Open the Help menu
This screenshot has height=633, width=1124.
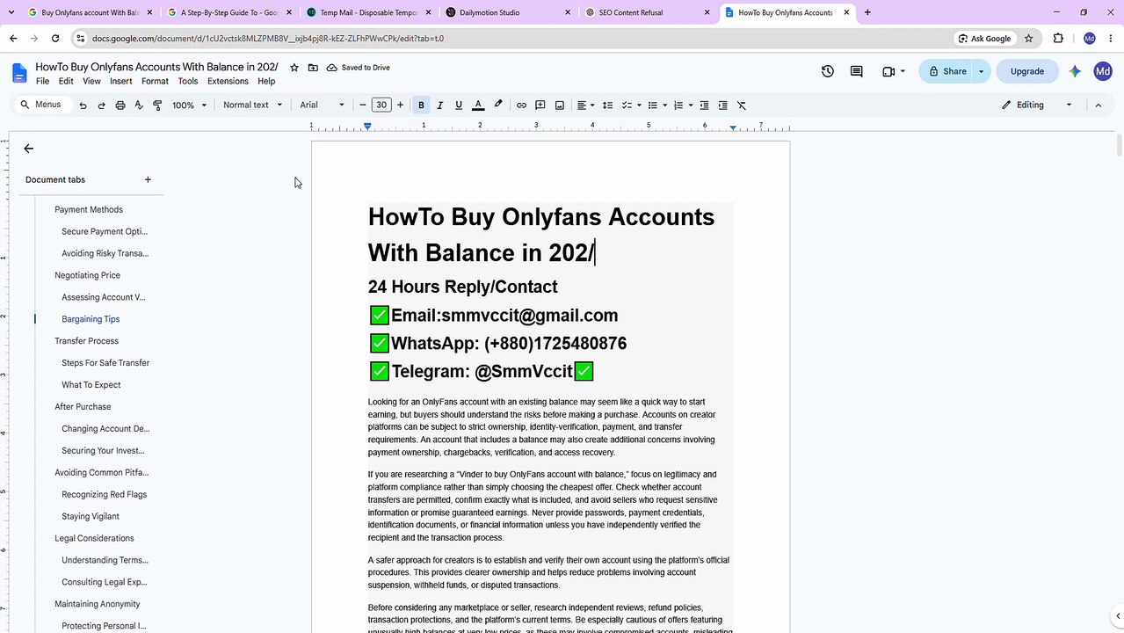266,81
